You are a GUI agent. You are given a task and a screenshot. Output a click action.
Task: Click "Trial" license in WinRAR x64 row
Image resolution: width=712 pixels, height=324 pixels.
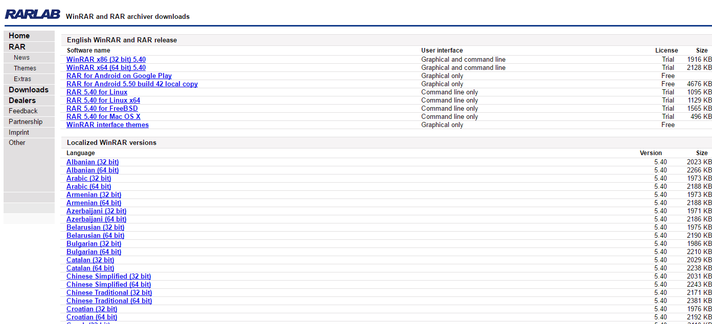pos(668,68)
